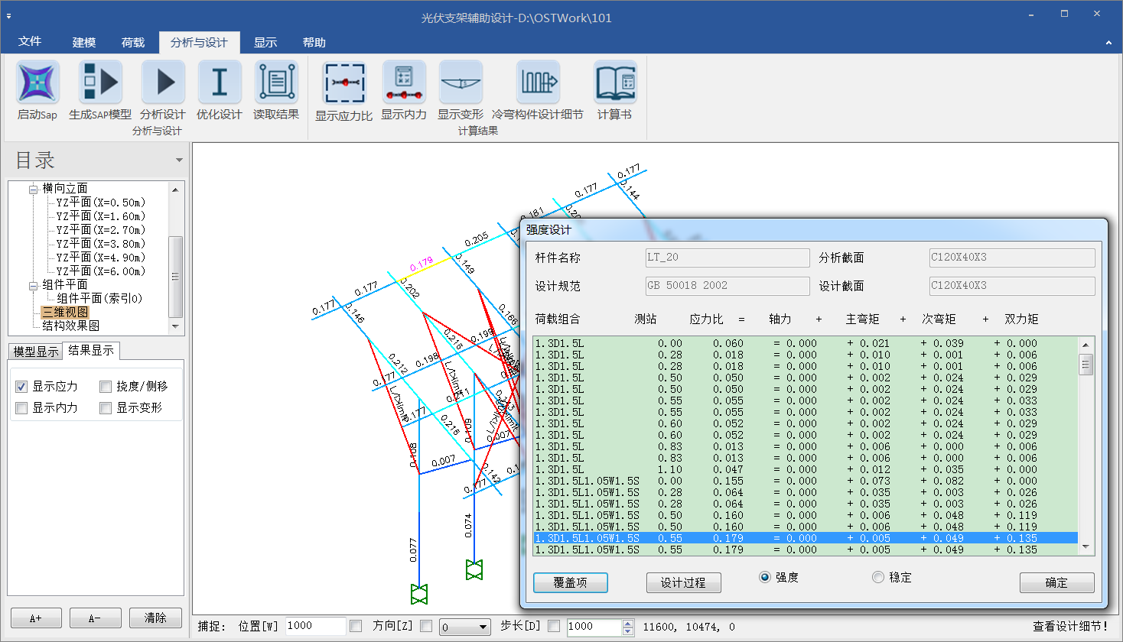The width and height of the screenshot is (1123, 642).
Task: Click the 读取结果 icon
Action: tap(276, 83)
